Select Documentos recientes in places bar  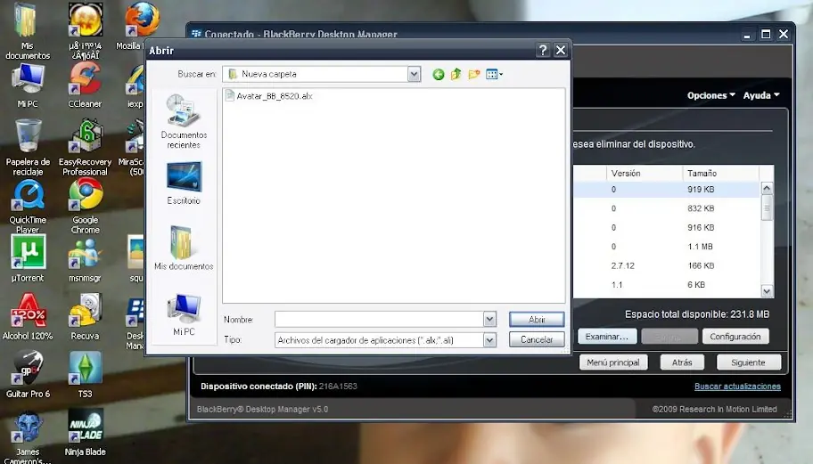(x=184, y=122)
